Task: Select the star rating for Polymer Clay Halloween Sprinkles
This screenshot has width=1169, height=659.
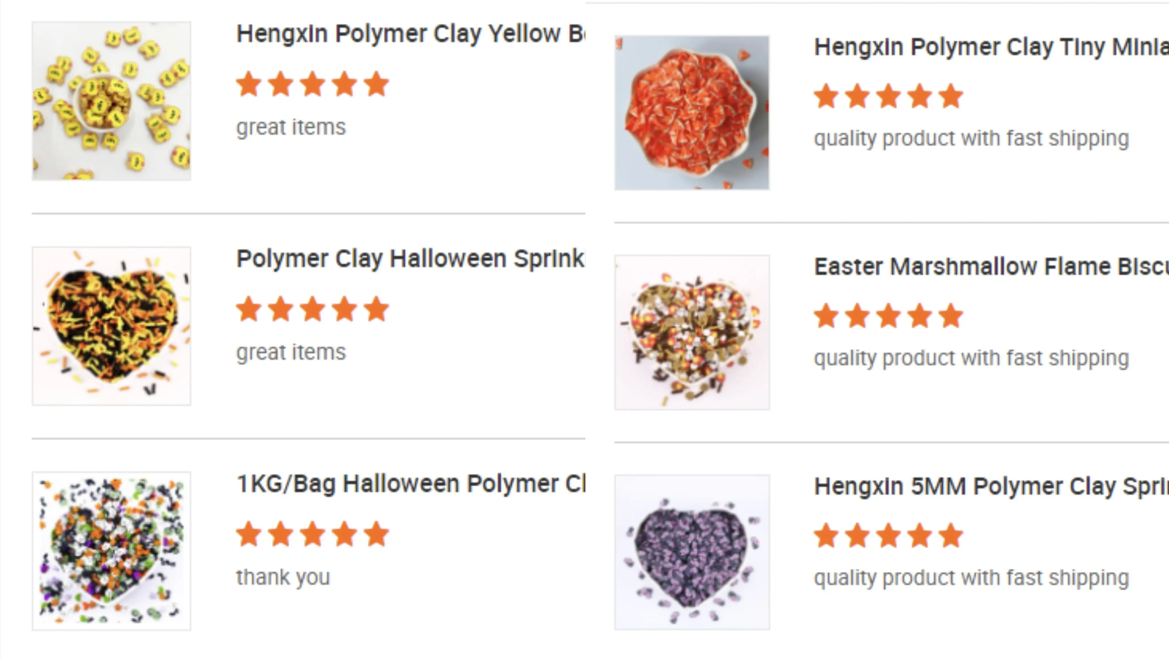Action: click(x=312, y=310)
